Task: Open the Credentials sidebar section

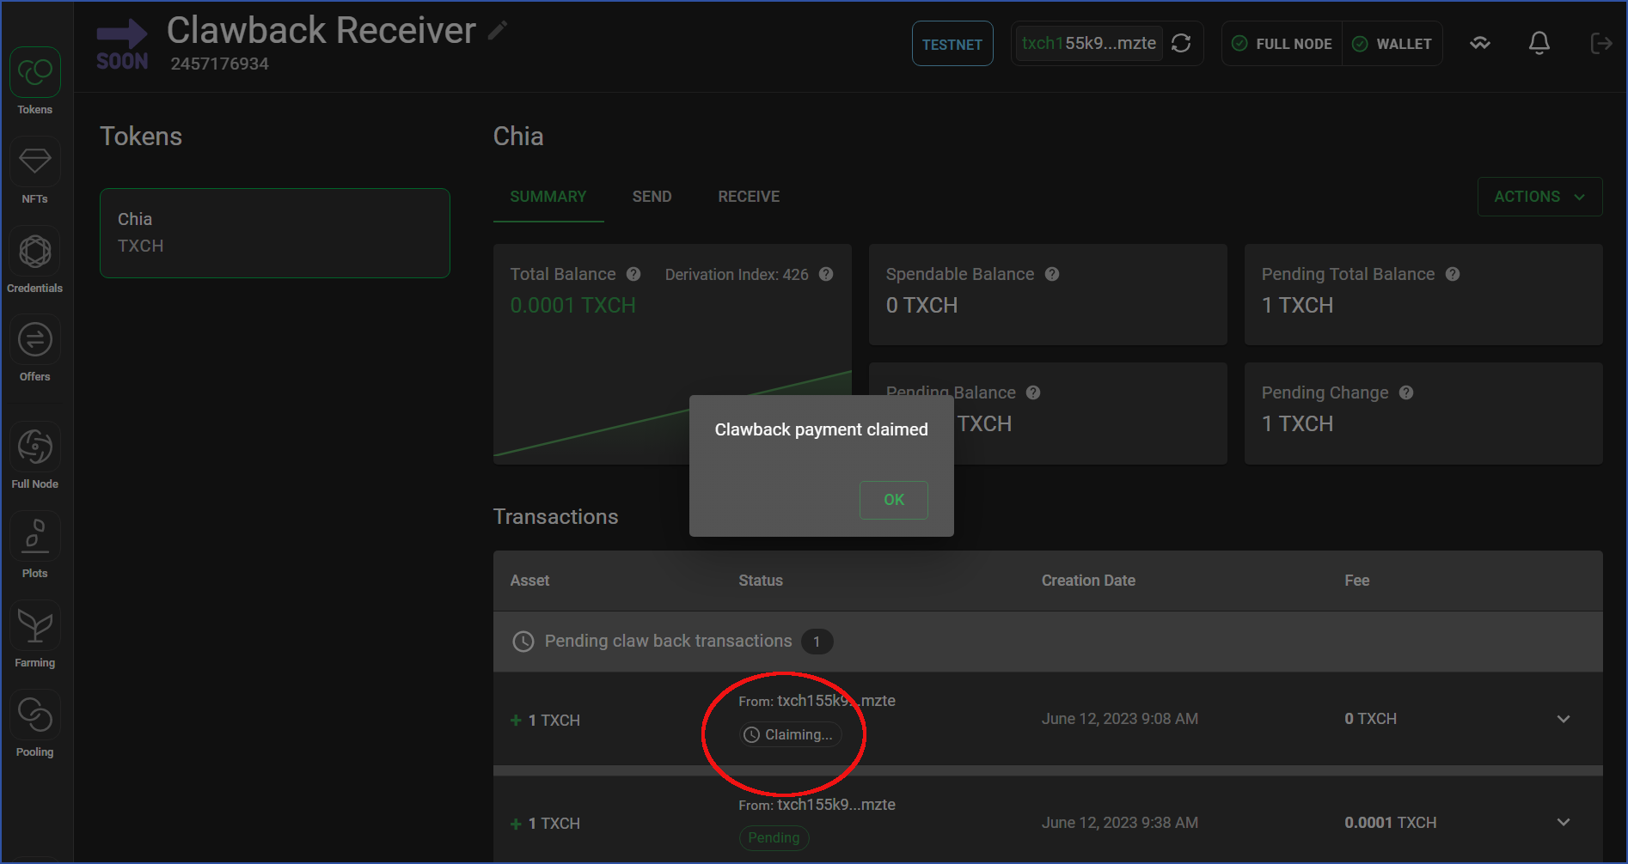Action: coord(35,260)
